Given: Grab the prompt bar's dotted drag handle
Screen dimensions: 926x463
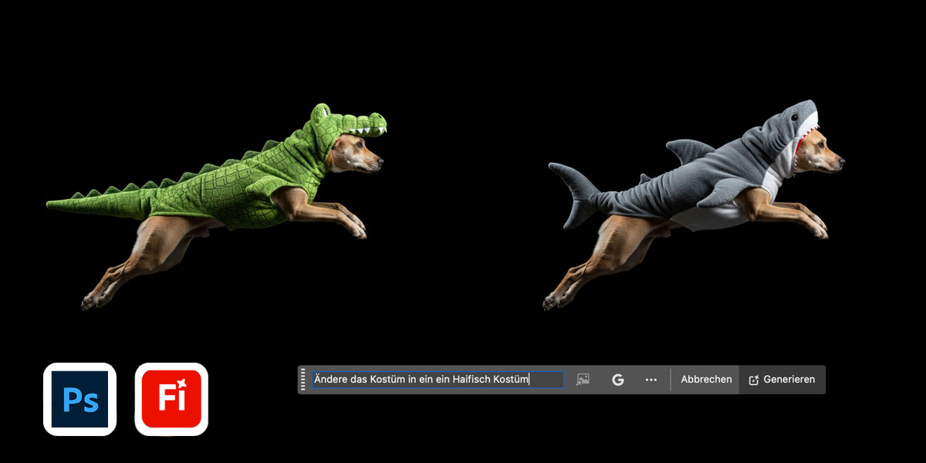Looking at the screenshot, I should 303,380.
